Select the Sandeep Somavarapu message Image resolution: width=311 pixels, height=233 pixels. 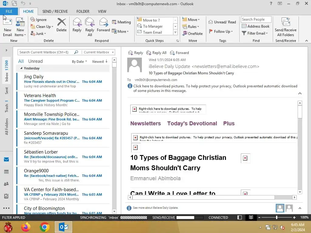click(63, 138)
